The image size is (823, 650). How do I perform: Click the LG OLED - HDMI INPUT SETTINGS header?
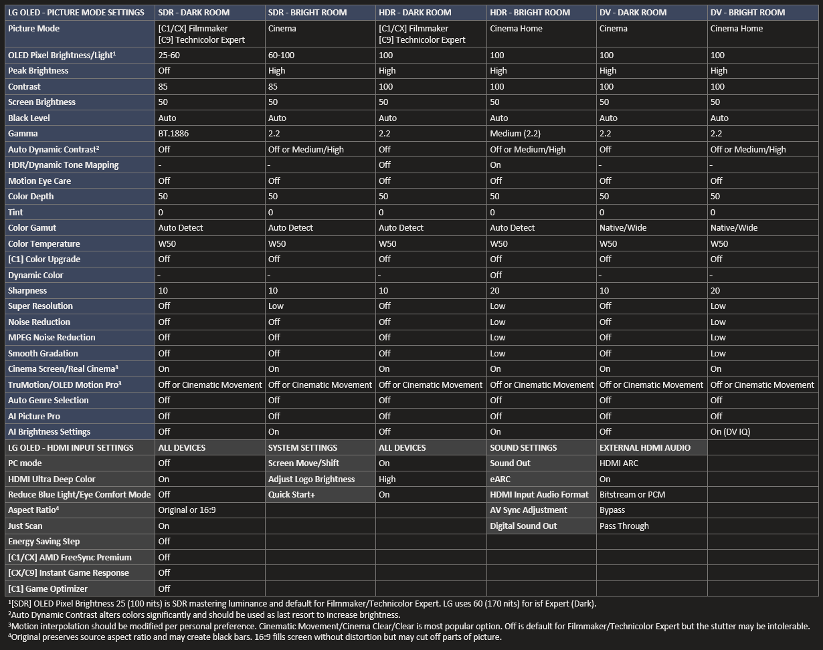coord(71,448)
